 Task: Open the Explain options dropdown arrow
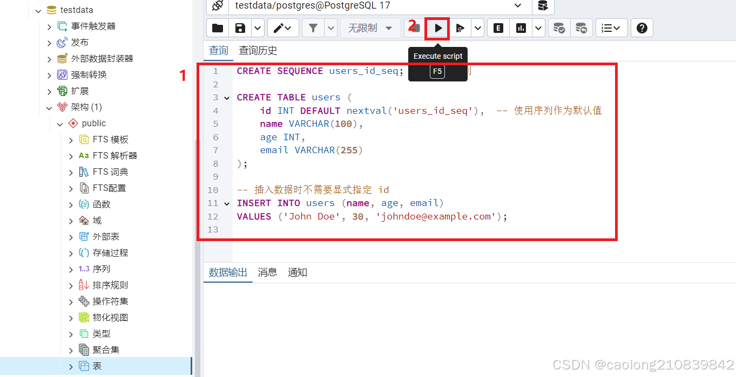coord(538,28)
